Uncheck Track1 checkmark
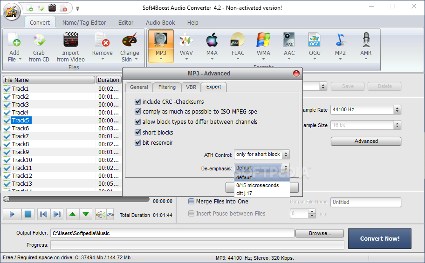The height and width of the screenshot is (263, 425). [x=7, y=88]
